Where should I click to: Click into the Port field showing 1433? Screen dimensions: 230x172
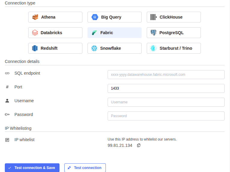coord(166,88)
